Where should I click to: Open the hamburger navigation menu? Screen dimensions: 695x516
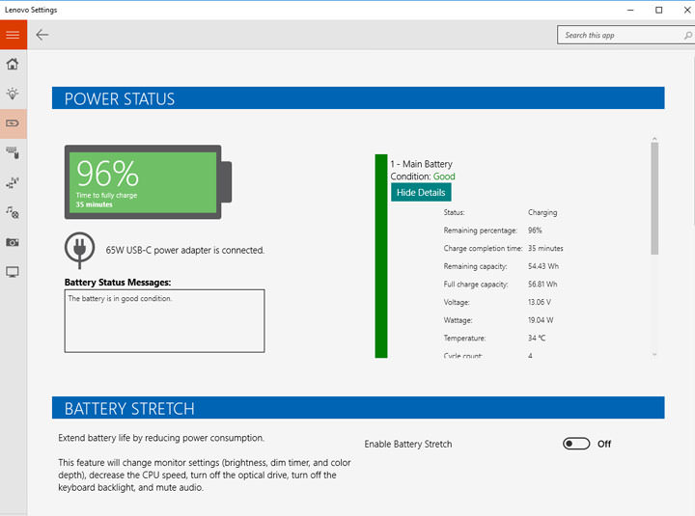coord(14,35)
